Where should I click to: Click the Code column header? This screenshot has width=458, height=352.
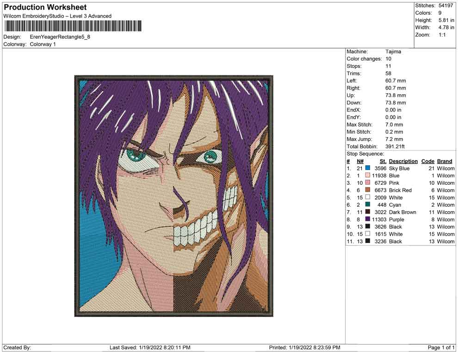(x=428, y=161)
